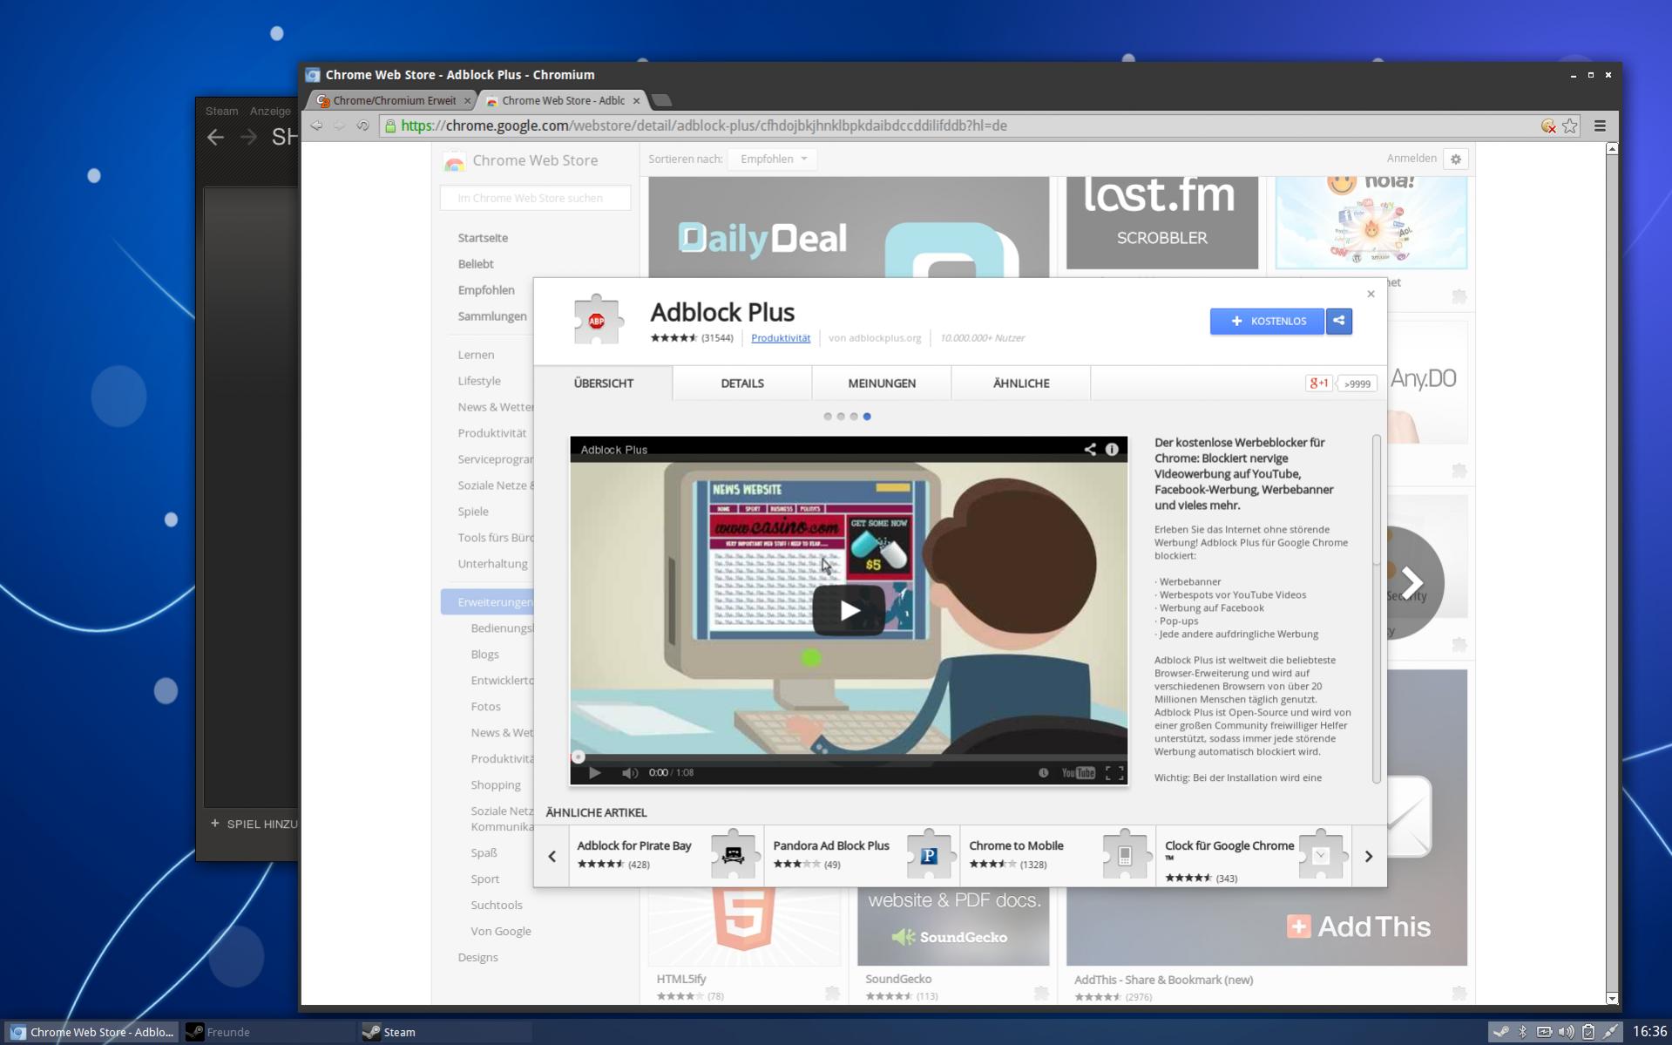Close the Adblock Plus detail dialog
This screenshot has width=1672, height=1045.
tap(1371, 294)
